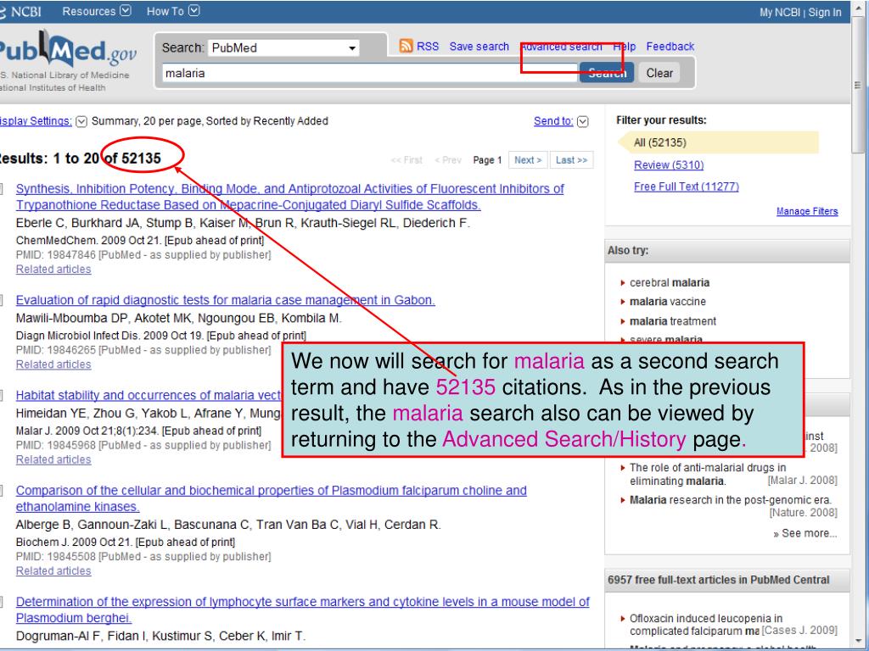Open Related articles for PMID 19845968
This screenshot has height=651, width=869.
(53, 459)
